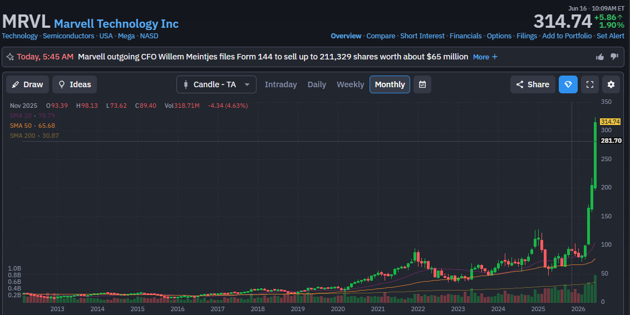This screenshot has height=315, width=630.
Task: Open the Short Interest link
Action: (422, 36)
